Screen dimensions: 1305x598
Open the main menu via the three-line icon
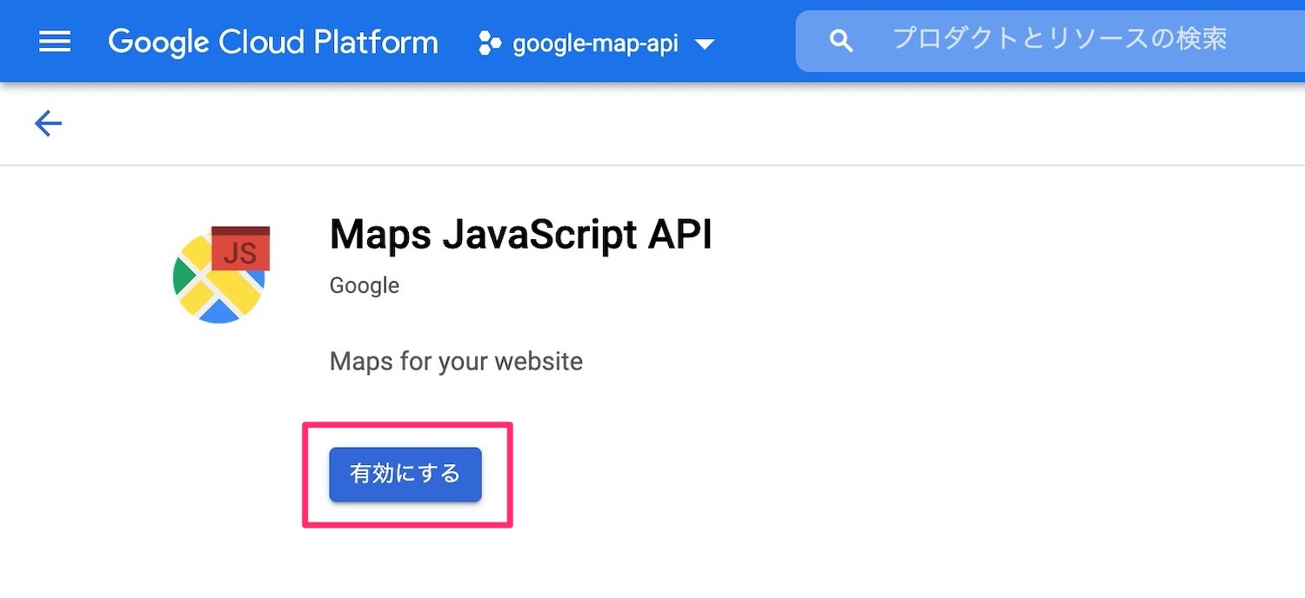coord(54,41)
